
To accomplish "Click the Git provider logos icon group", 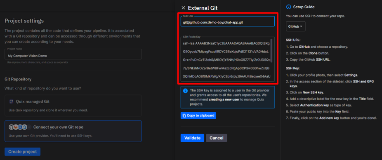I will tap(20, 127).
